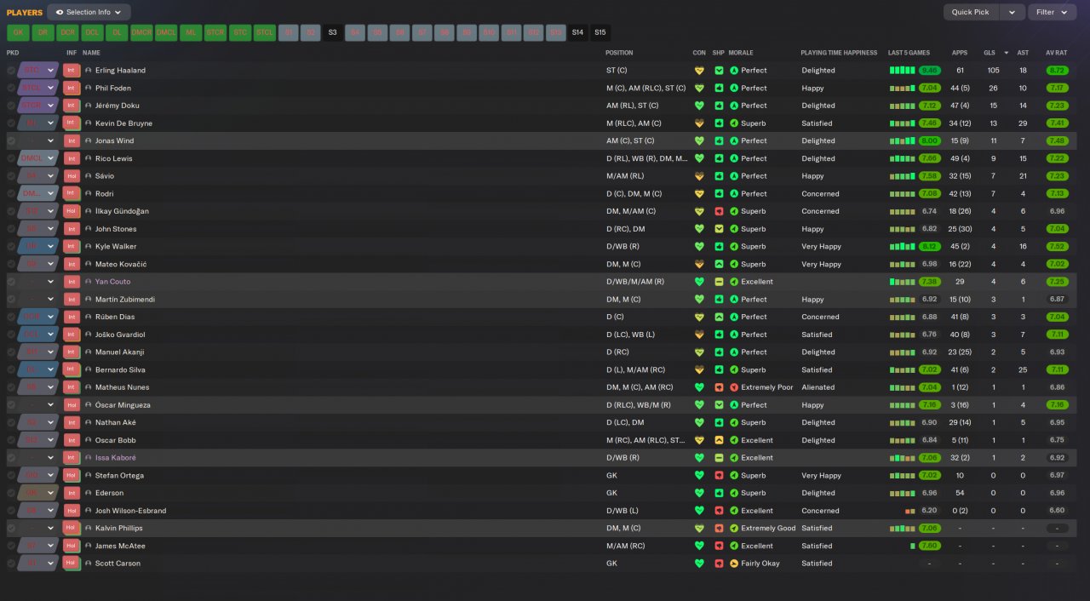The width and height of the screenshot is (1090, 601).
Task: Open the Filter dropdown
Action: point(1053,12)
